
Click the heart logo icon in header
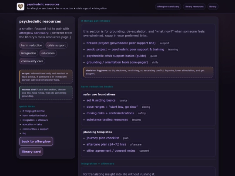20,7
